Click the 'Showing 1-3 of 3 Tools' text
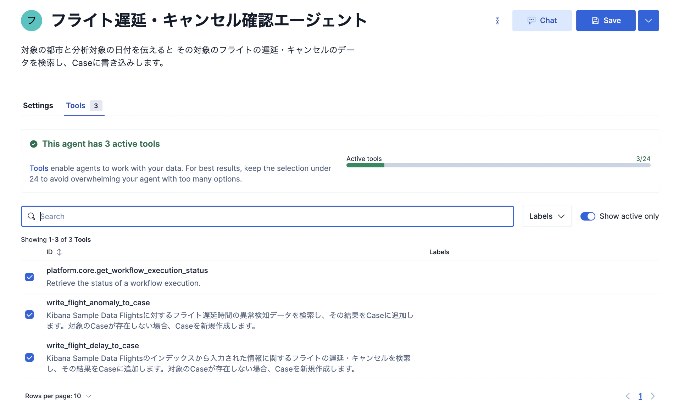The image size is (673, 417). pyautogui.click(x=56, y=240)
